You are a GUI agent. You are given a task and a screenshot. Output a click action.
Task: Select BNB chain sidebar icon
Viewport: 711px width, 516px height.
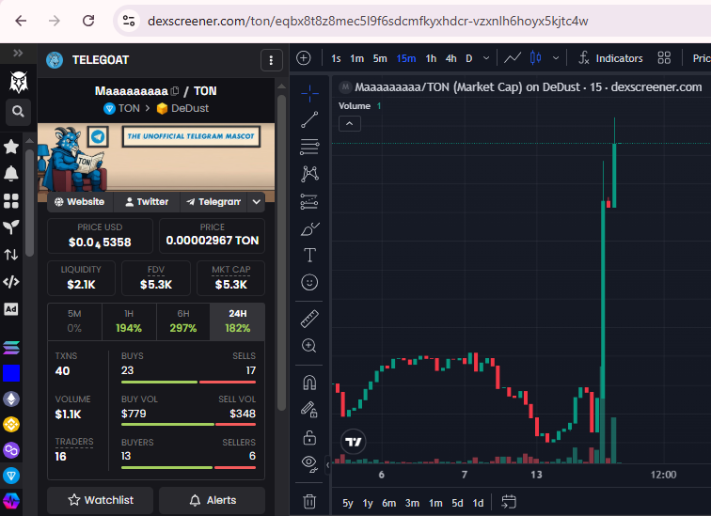click(x=11, y=425)
